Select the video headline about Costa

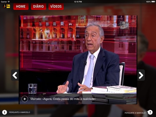[63, 99]
